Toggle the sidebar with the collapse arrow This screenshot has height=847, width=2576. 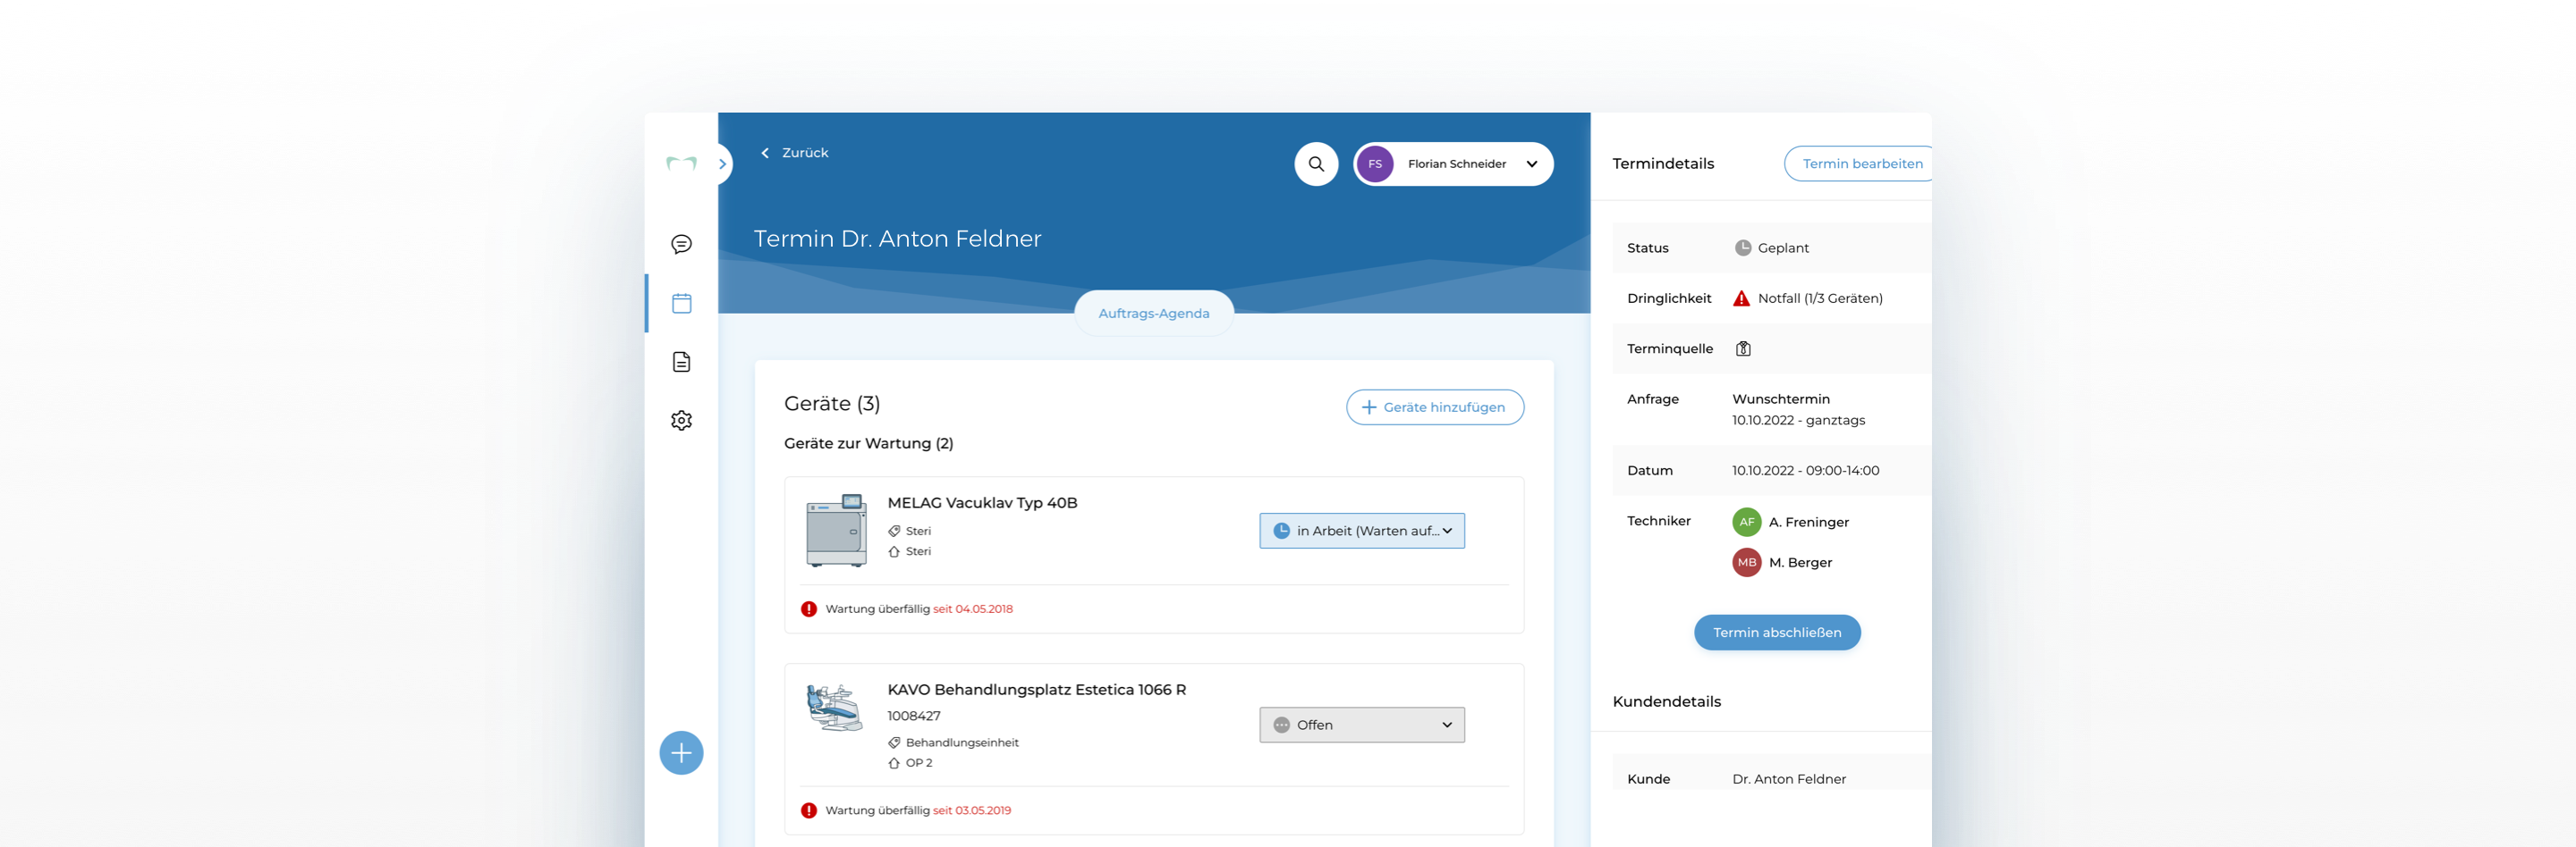click(722, 163)
